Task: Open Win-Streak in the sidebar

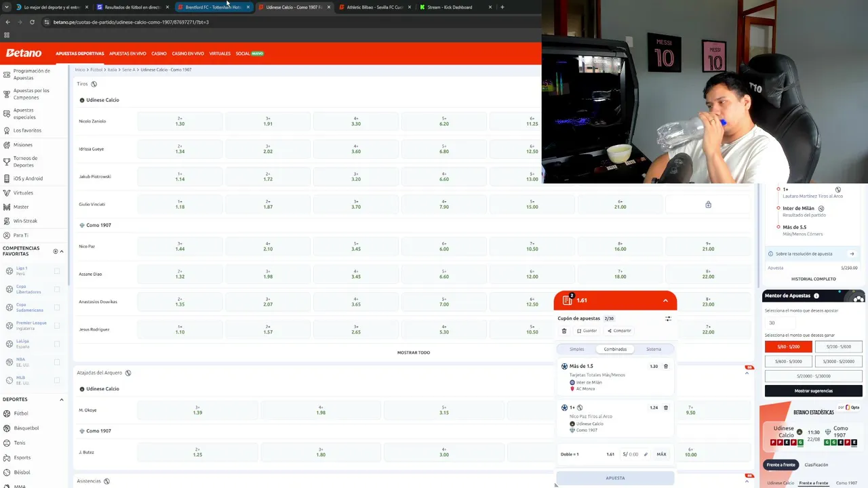Action: [x=25, y=221]
